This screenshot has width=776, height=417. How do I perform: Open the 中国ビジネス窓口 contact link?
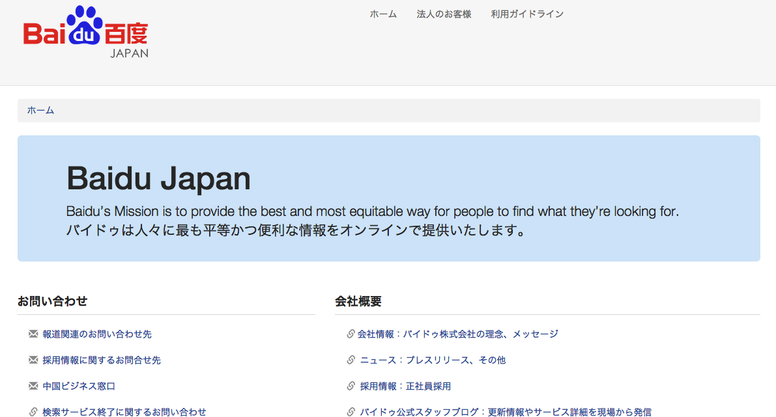point(79,386)
